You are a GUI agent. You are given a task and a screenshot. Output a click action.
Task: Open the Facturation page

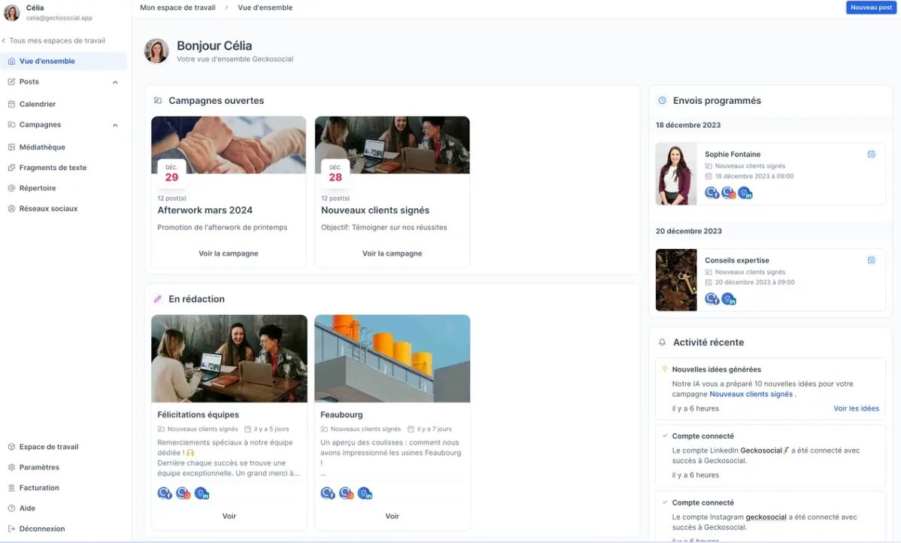[39, 488]
